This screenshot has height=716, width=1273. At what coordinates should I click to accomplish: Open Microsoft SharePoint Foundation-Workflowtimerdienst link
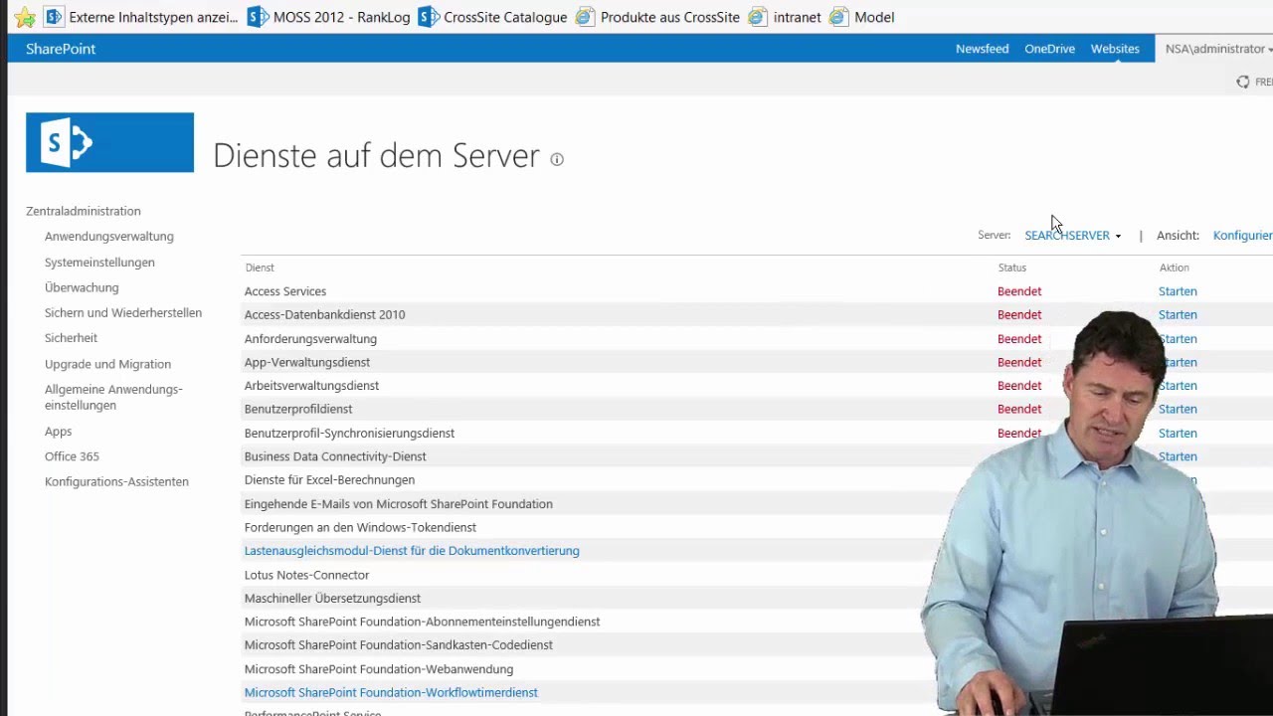[x=391, y=692]
